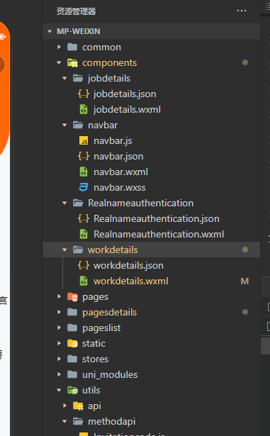
Task: Collapse the components folder arrow
Action: (x=59, y=63)
